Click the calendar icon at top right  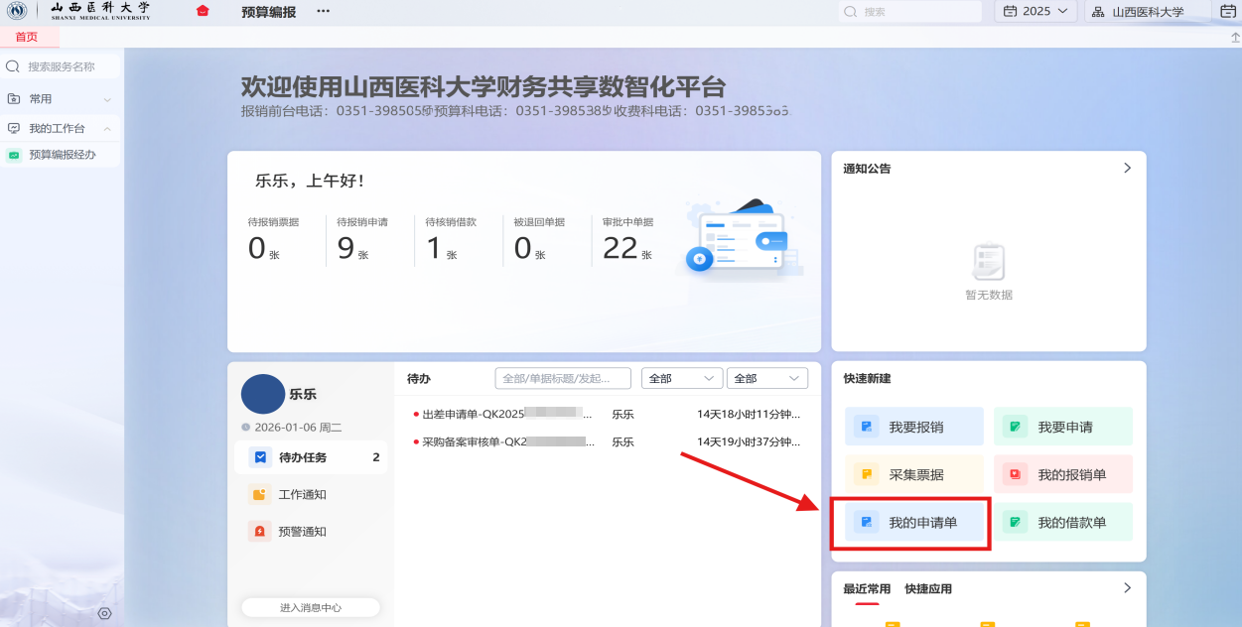[x=1228, y=12]
